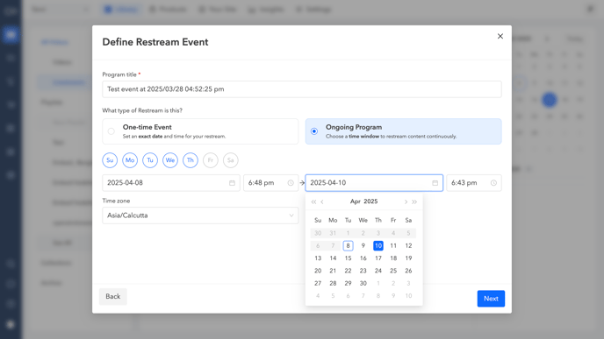The image size is (604, 339).
Task: Click the Back button
Action: pyautogui.click(x=113, y=297)
